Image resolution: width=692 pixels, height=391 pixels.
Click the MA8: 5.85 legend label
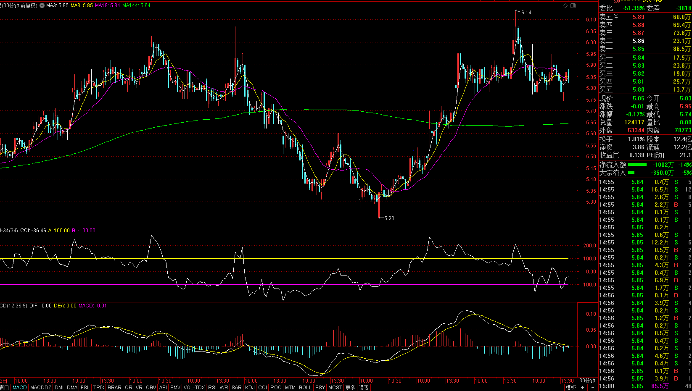[x=82, y=5]
